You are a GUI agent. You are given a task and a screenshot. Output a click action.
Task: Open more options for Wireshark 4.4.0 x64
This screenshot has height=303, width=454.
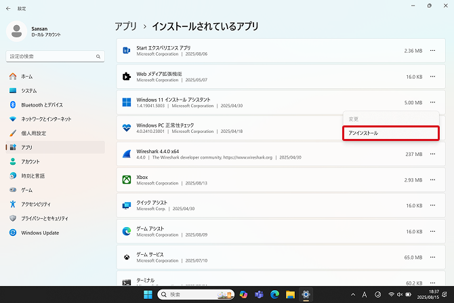coord(432,154)
